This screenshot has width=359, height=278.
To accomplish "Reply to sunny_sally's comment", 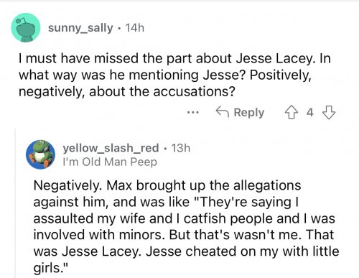I will (240, 112).
